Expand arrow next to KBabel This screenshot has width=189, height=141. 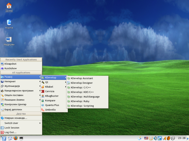click(x=66, y=87)
